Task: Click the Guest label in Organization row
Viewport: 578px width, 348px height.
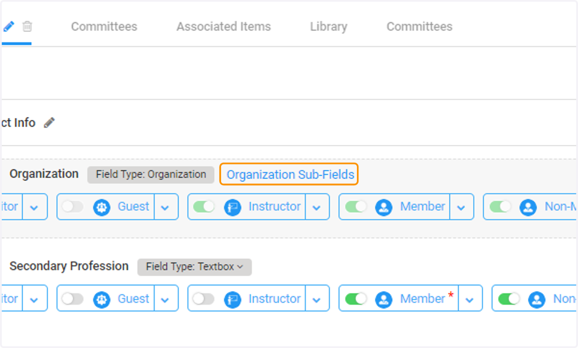Action: [x=133, y=206]
